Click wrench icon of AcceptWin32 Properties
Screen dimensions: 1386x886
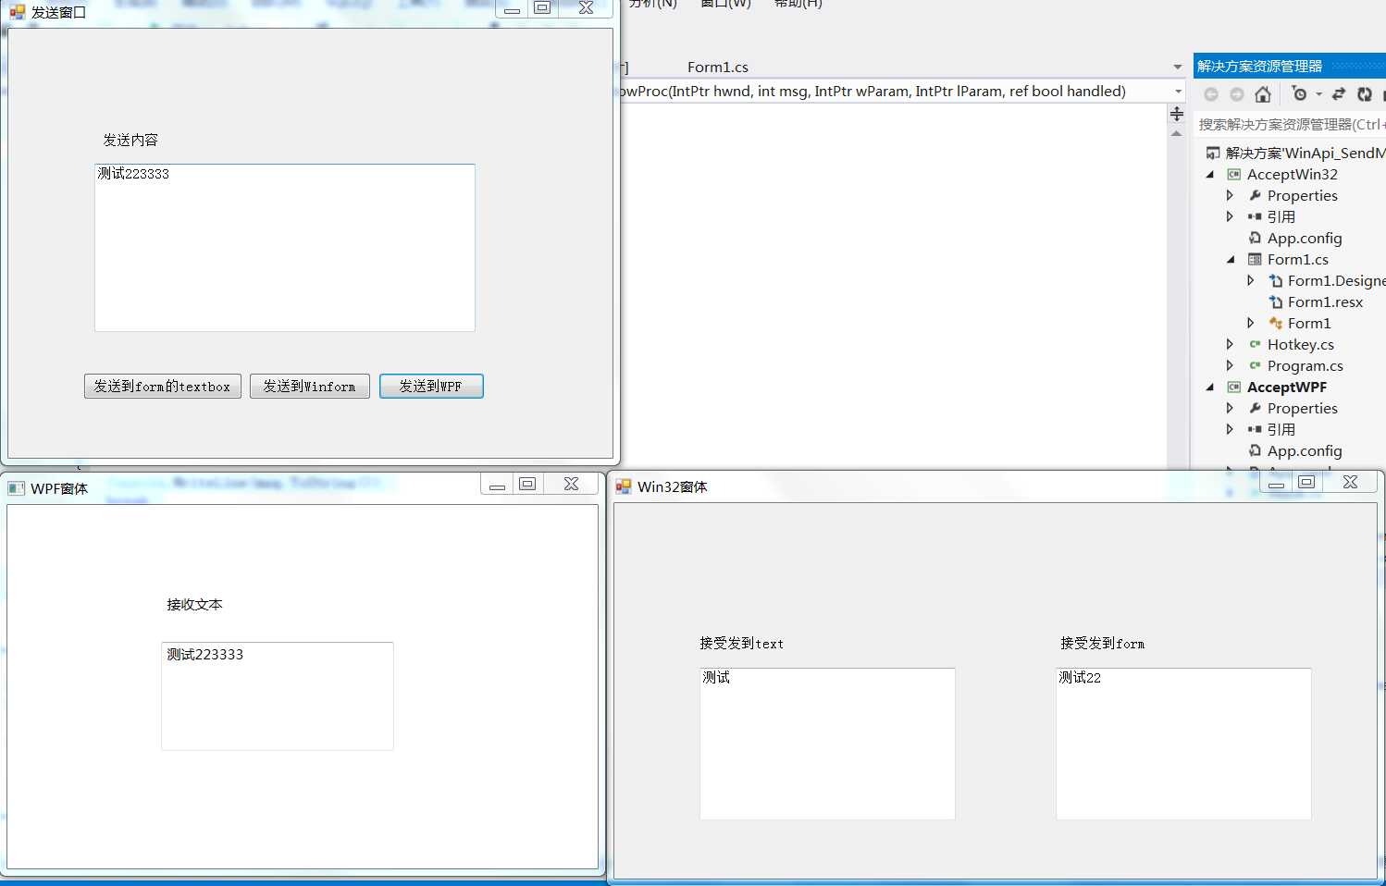1256,195
